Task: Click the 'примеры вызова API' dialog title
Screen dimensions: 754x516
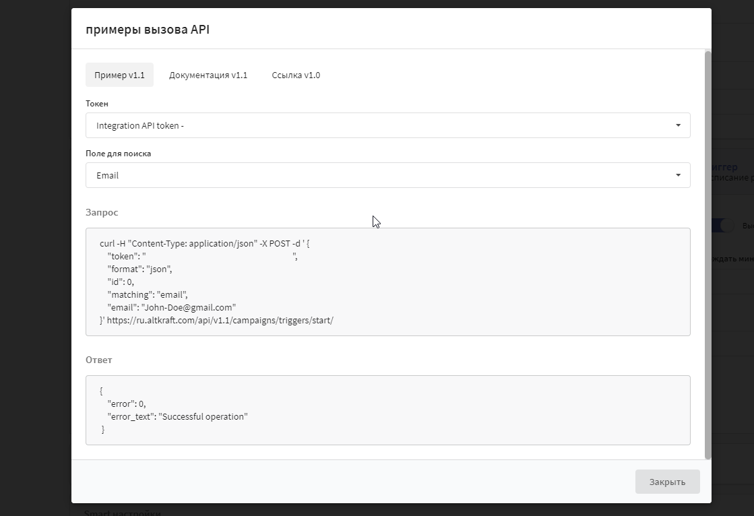Action: pyautogui.click(x=148, y=30)
